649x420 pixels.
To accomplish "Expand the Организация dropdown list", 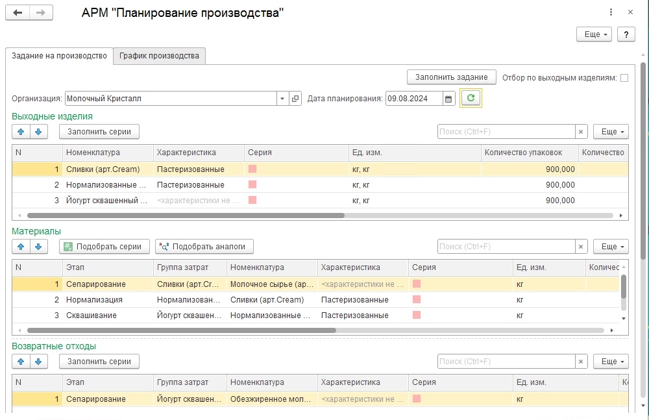I will (x=282, y=99).
